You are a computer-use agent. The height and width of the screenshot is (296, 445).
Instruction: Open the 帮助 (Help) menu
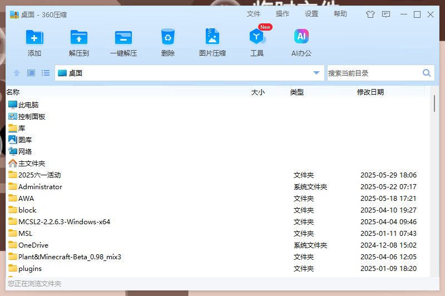(x=340, y=14)
